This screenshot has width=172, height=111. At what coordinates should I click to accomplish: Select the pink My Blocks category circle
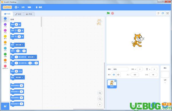pyautogui.click(x=5, y=66)
